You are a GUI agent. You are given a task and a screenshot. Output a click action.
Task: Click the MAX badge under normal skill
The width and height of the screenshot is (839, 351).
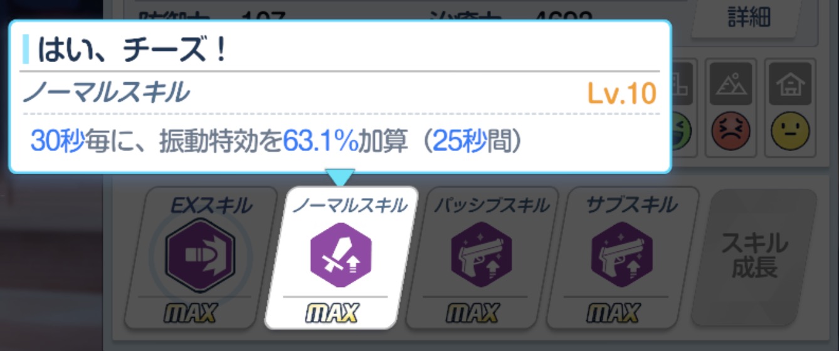(x=332, y=312)
